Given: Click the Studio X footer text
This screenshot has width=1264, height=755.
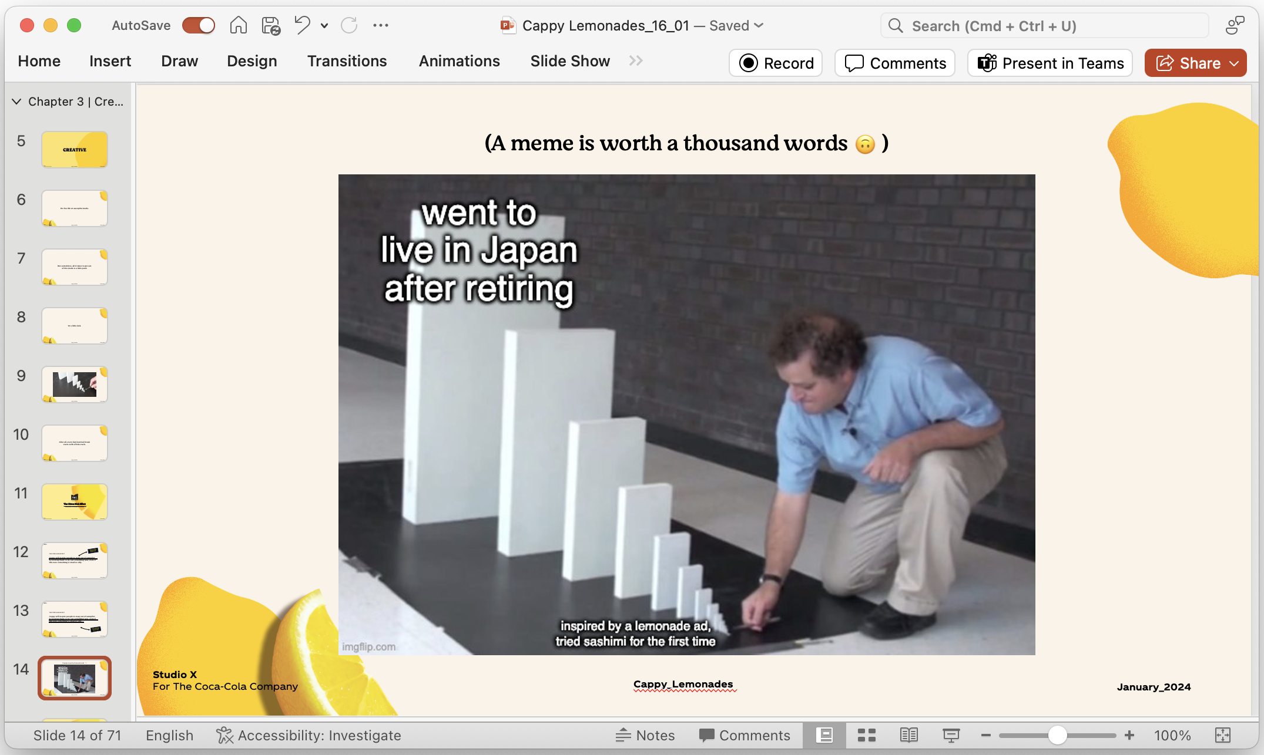Looking at the screenshot, I should point(175,675).
